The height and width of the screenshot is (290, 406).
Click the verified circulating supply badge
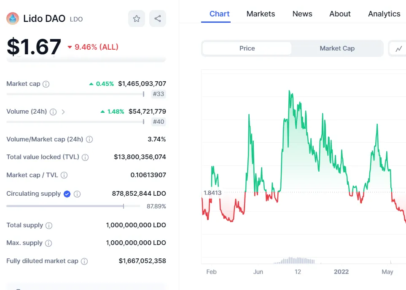67,194
